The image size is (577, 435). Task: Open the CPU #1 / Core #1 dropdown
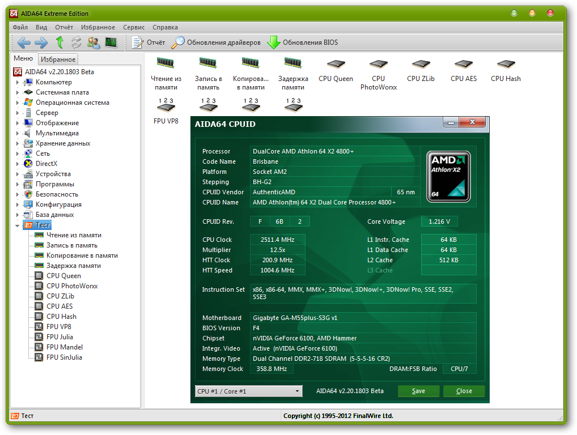(x=249, y=391)
